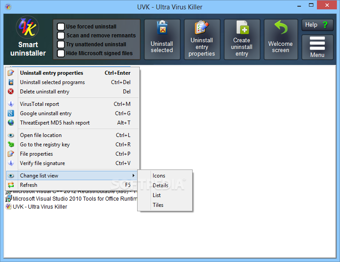Click the green registry cubes icon
340x262 pixels.
[x=11, y=144]
